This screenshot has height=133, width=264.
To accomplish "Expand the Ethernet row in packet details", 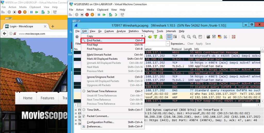I will (x=76, y=113).
